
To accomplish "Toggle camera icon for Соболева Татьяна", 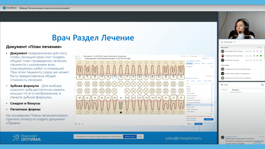I will (x=258, y=60).
